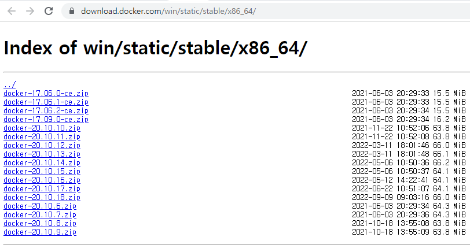Open the parent directory ../ link

(x=10, y=85)
